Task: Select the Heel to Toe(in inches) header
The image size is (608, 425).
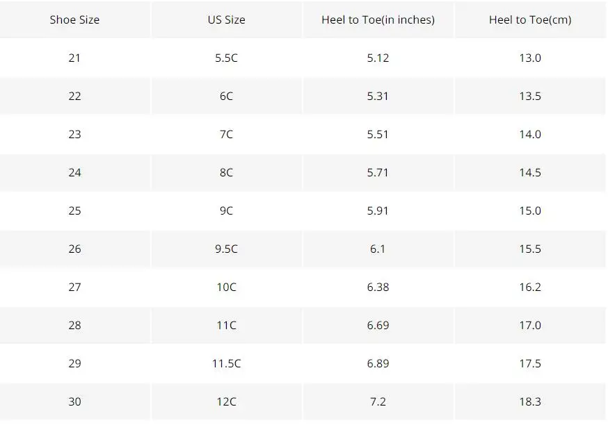Action: [x=378, y=19]
